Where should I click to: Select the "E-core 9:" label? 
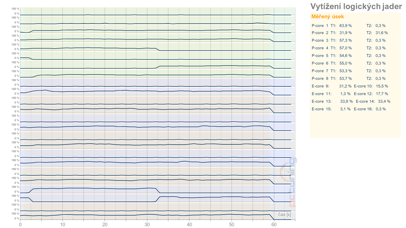click(x=320, y=86)
